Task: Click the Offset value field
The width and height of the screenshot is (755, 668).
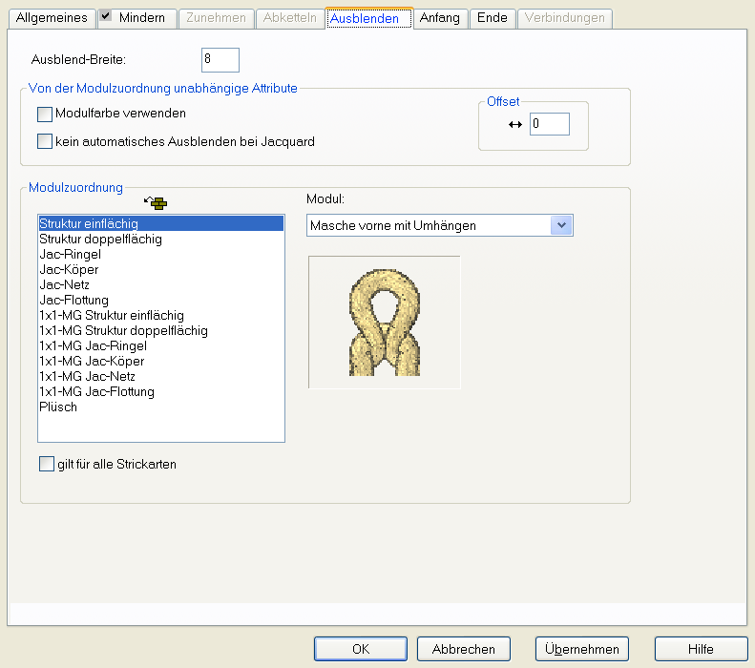Action: pyautogui.click(x=549, y=124)
